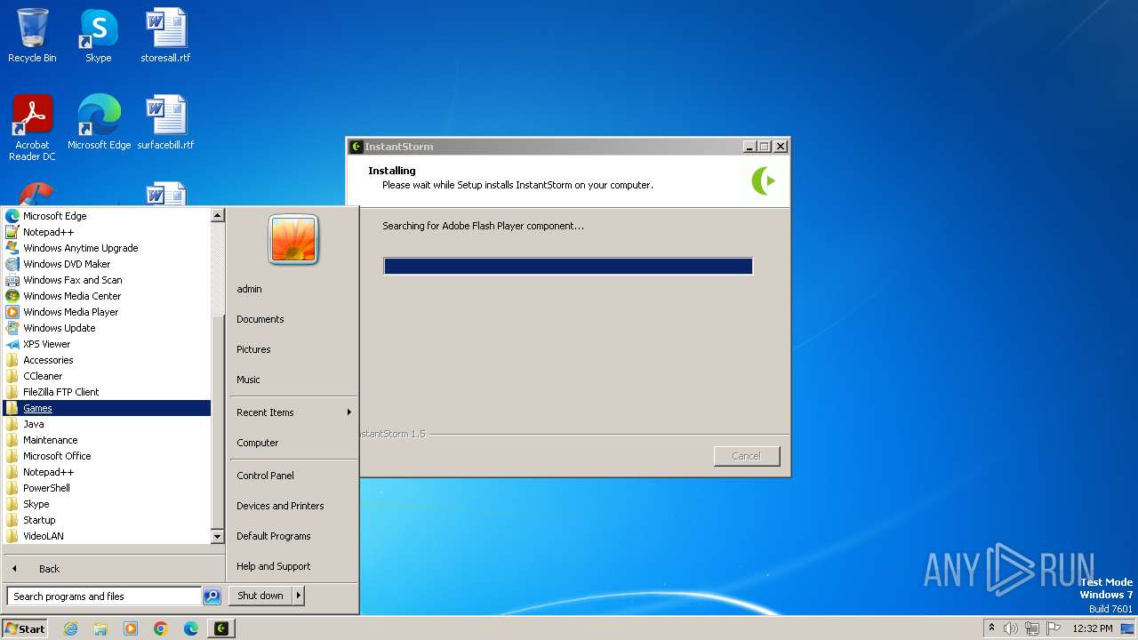Open Help and Support
The width and height of the screenshot is (1138, 640).
tap(293, 566)
